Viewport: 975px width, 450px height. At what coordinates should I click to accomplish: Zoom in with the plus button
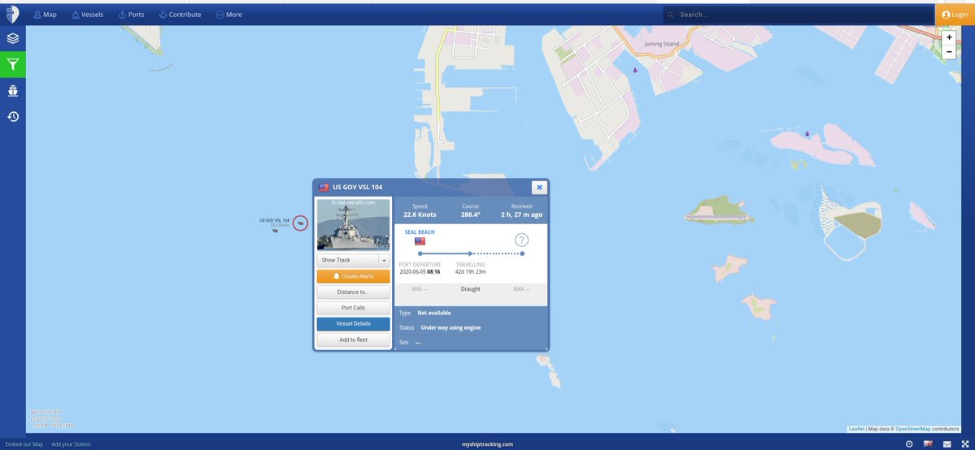pos(949,37)
